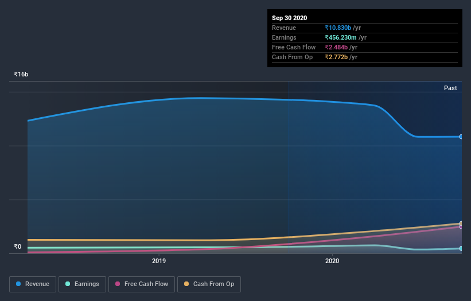Click the Earnings endpoint marker on chart

click(x=461, y=248)
